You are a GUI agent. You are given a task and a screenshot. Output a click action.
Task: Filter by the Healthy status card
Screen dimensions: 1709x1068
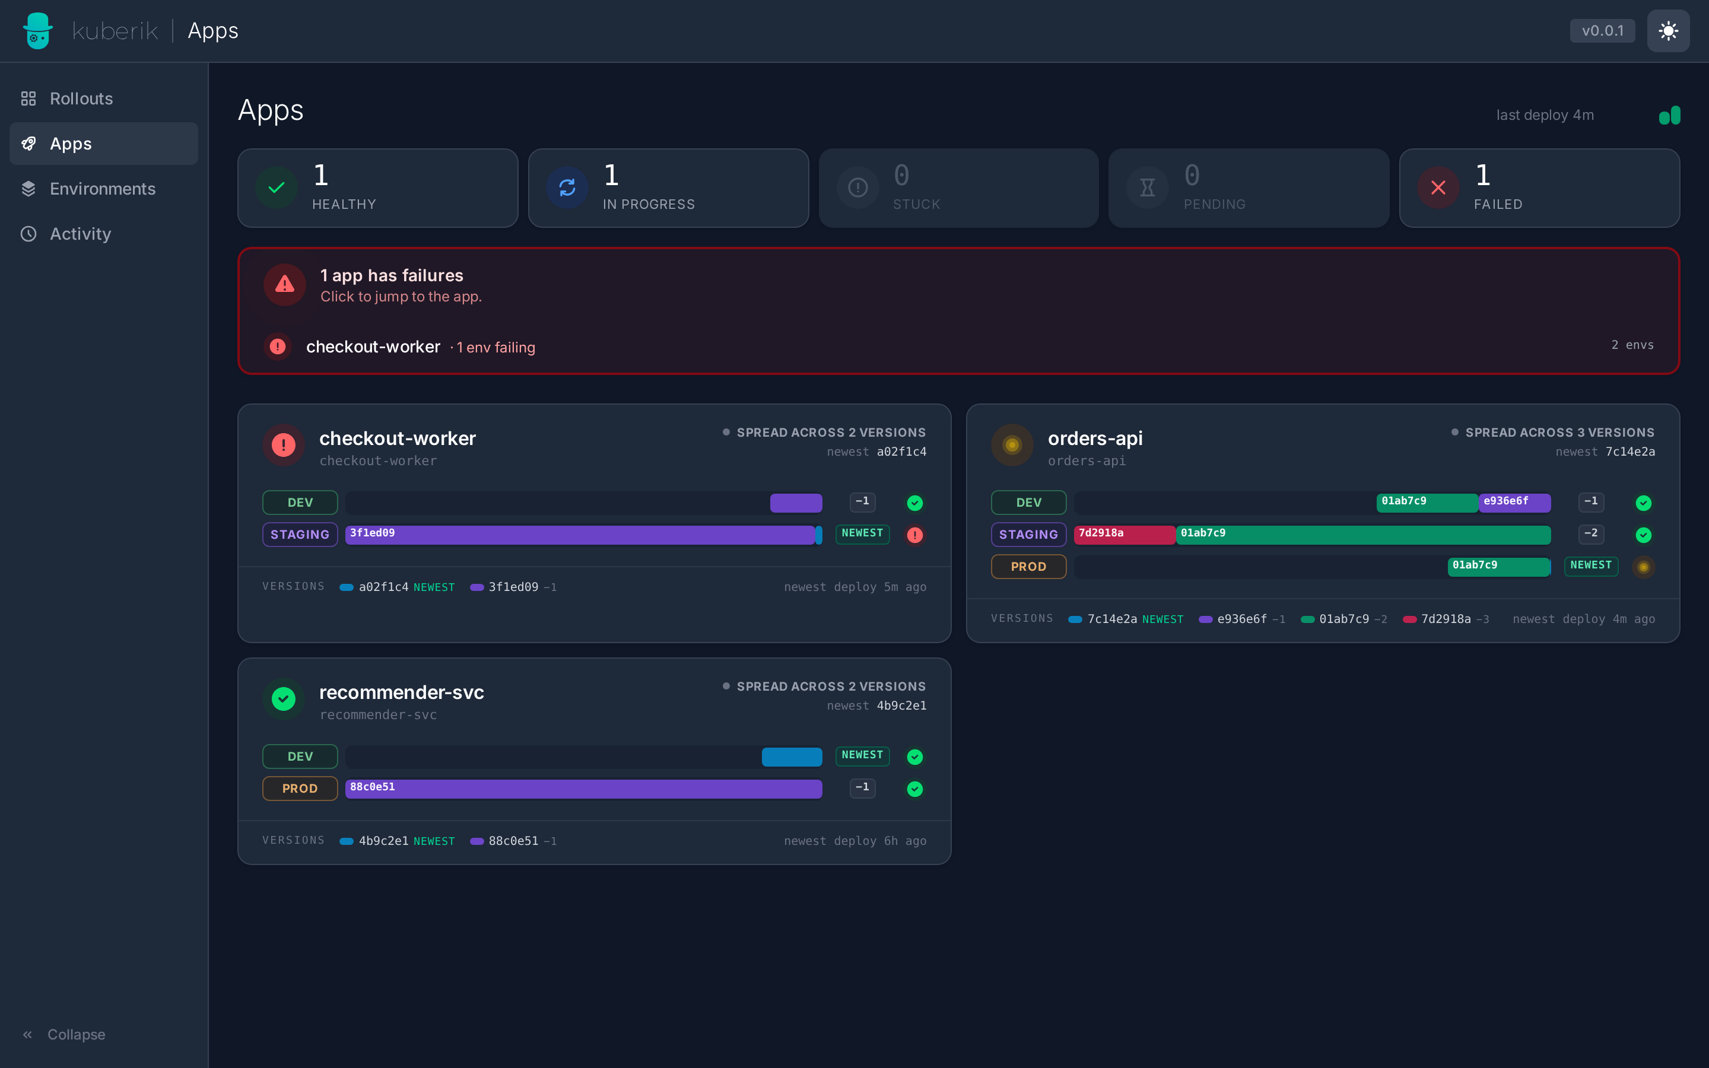[x=378, y=188]
